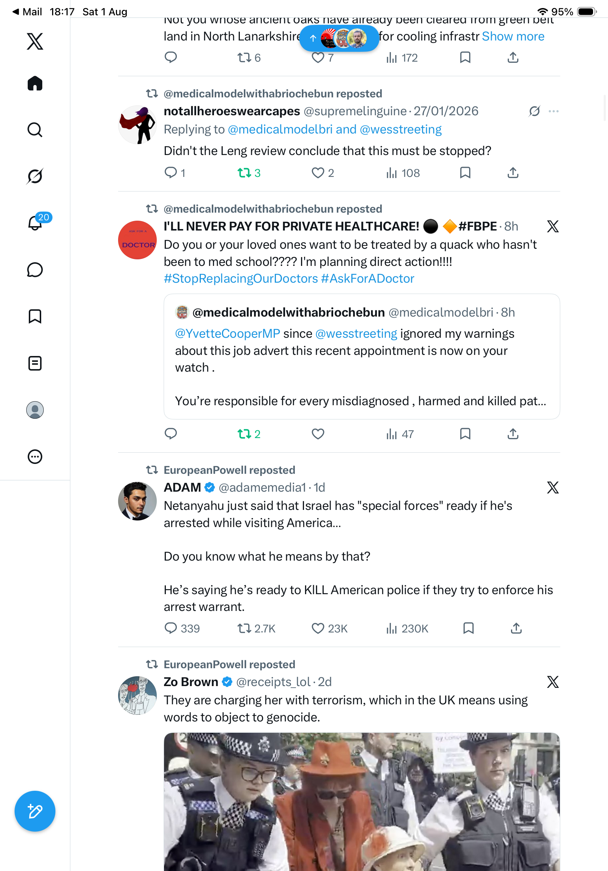
Task: Go to Home in sidebar
Action: click(x=35, y=83)
